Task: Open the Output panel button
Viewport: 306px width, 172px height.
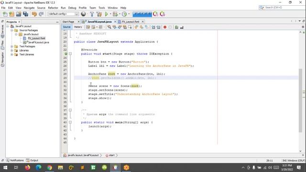Action: 32,161
